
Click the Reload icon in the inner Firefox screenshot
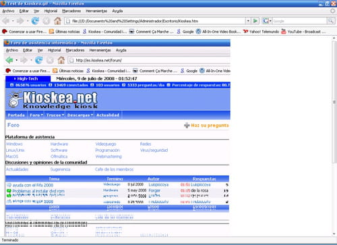pyautogui.click(x=38, y=60)
